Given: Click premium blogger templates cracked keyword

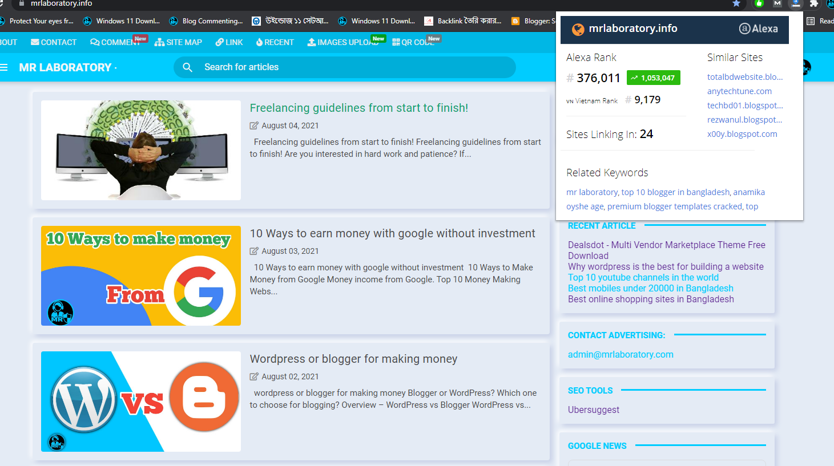Looking at the screenshot, I should click(675, 206).
